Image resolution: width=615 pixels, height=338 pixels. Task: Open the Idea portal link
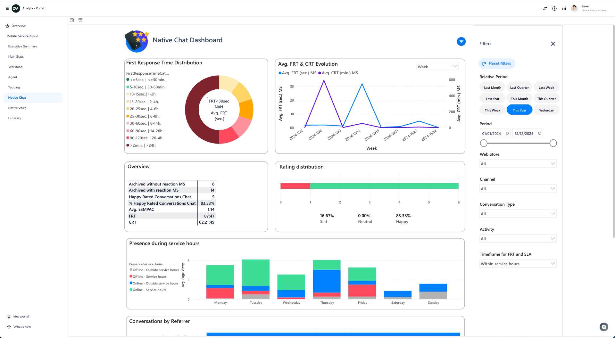(x=21, y=317)
